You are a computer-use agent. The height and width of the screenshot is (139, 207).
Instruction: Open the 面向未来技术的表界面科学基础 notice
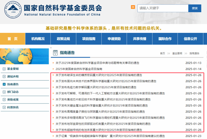pyautogui.click(x=106, y=81)
